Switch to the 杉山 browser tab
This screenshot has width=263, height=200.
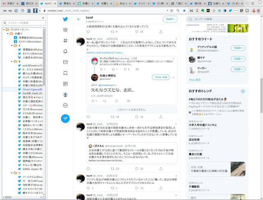click(x=123, y=3)
